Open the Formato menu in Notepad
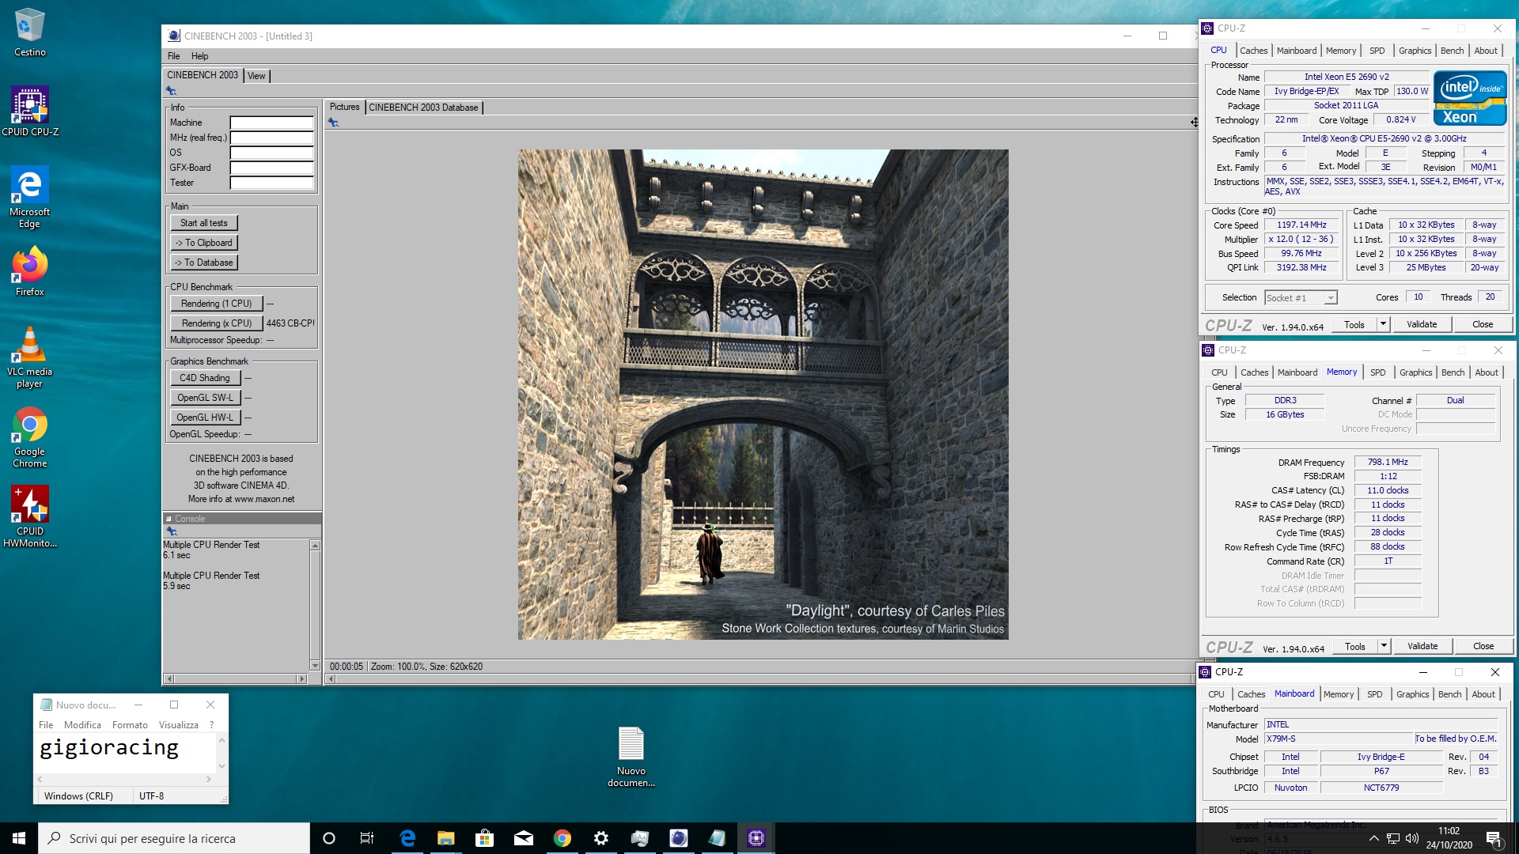Viewport: 1519px width, 854px height. point(130,725)
